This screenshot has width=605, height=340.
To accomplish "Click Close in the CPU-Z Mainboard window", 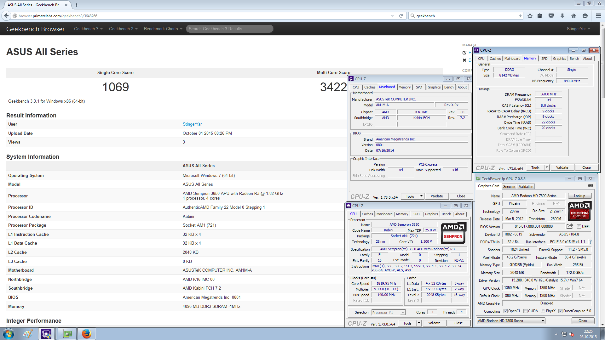I will pyautogui.click(x=461, y=196).
